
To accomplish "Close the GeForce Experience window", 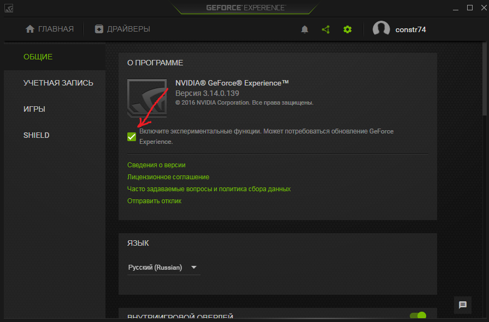I will [x=484, y=8].
